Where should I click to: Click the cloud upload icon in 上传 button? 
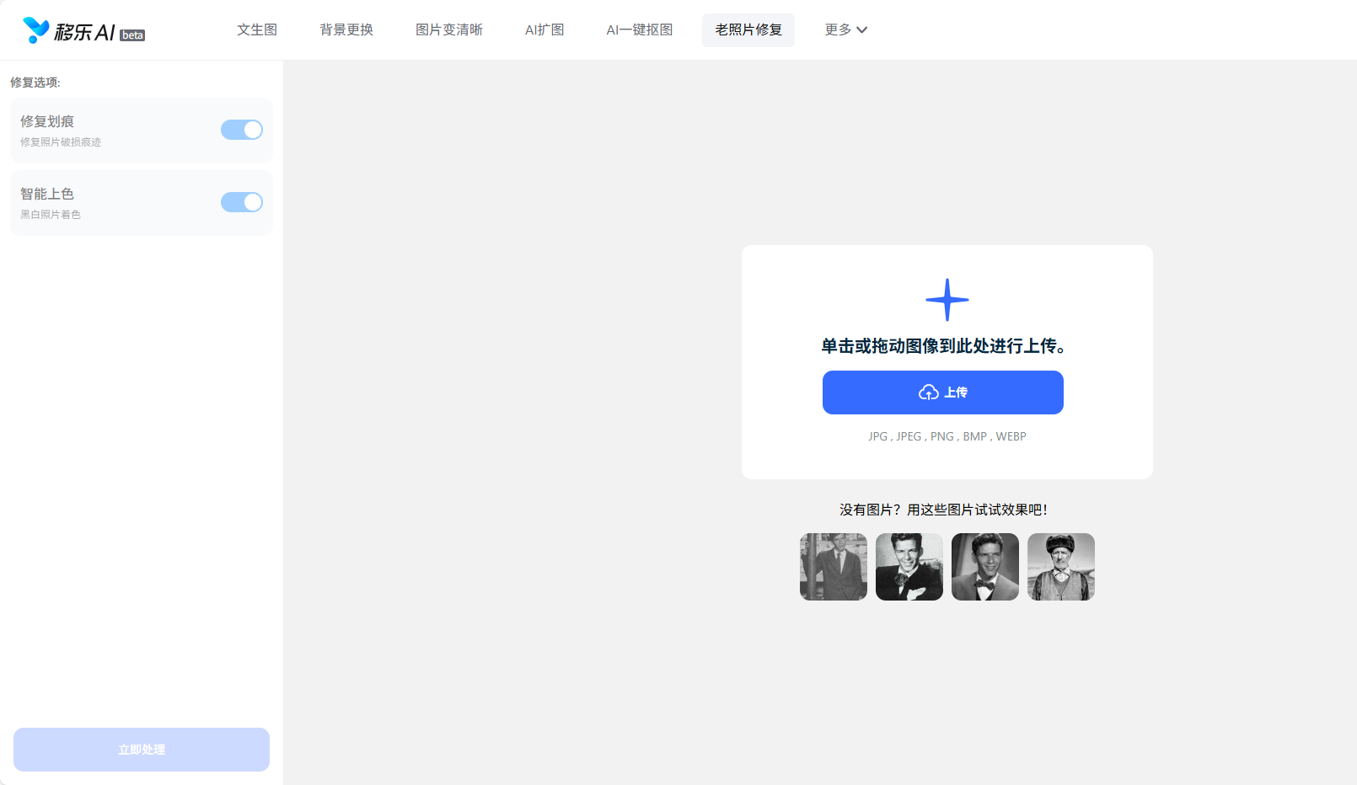pyautogui.click(x=929, y=392)
